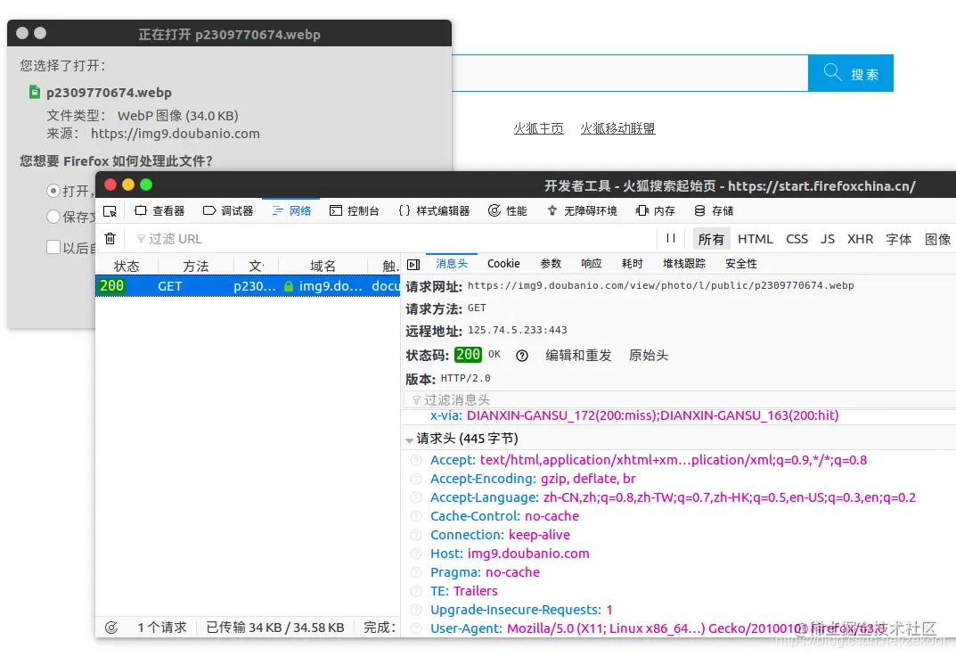Sort by the 域名 column header

coord(323,266)
